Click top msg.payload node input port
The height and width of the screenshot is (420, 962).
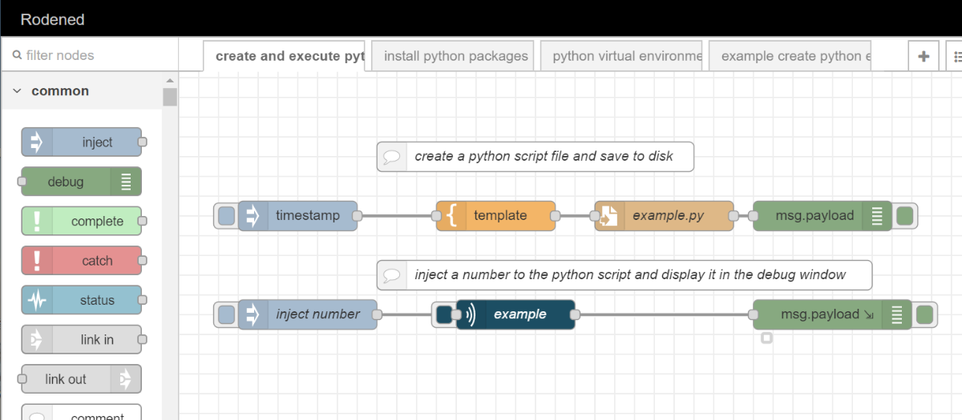754,215
